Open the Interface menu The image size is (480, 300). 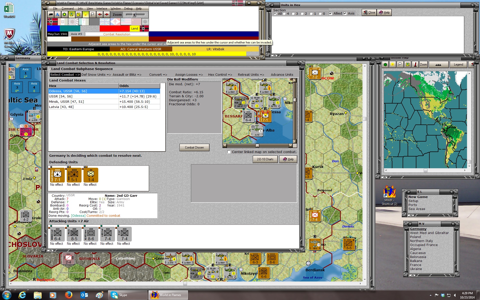coord(102,8)
